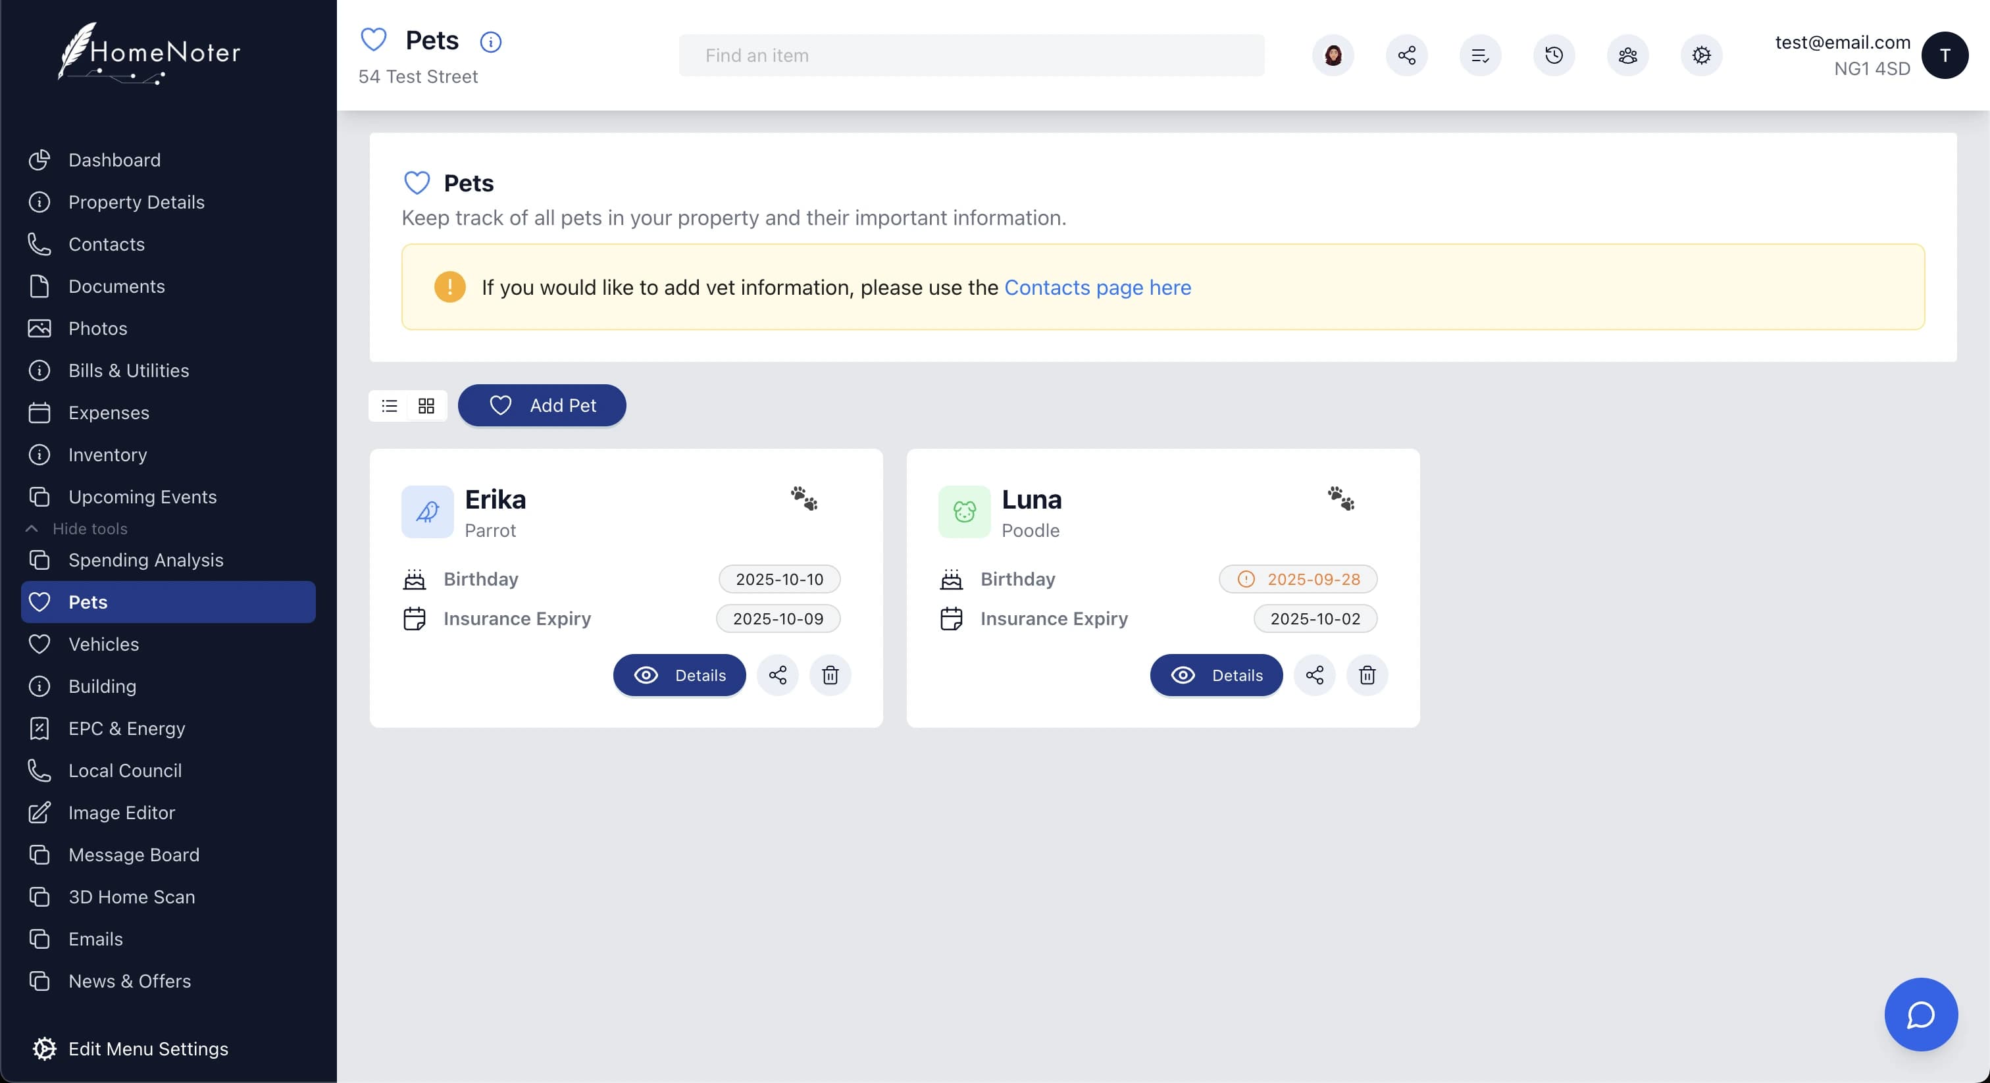Click the share icon in top header
The height and width of the screenshot is (1083, 1990).
click(x=1406, y=56)
